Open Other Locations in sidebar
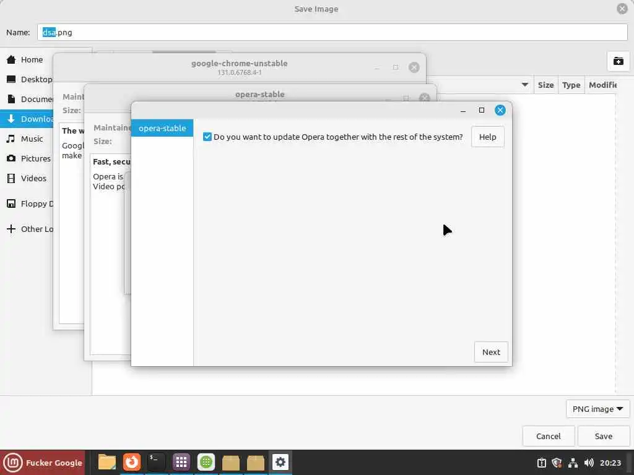This screenshot has width=634, height=475. point(26,229)
